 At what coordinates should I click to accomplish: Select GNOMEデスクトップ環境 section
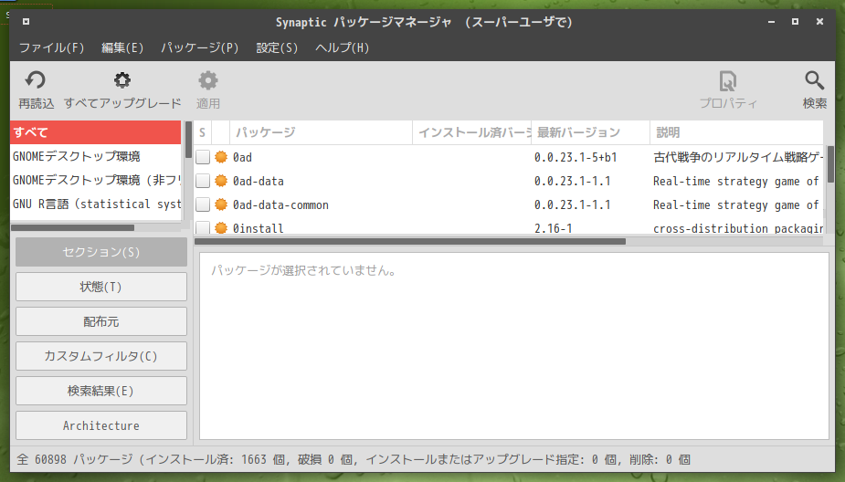[95, 156]
